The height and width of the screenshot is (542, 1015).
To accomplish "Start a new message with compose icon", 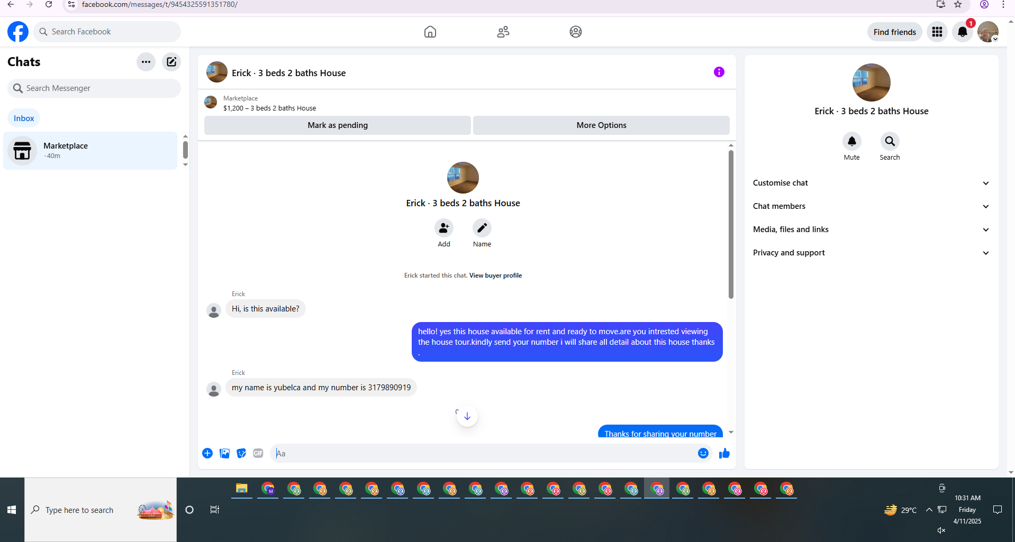I will (171, 62).
